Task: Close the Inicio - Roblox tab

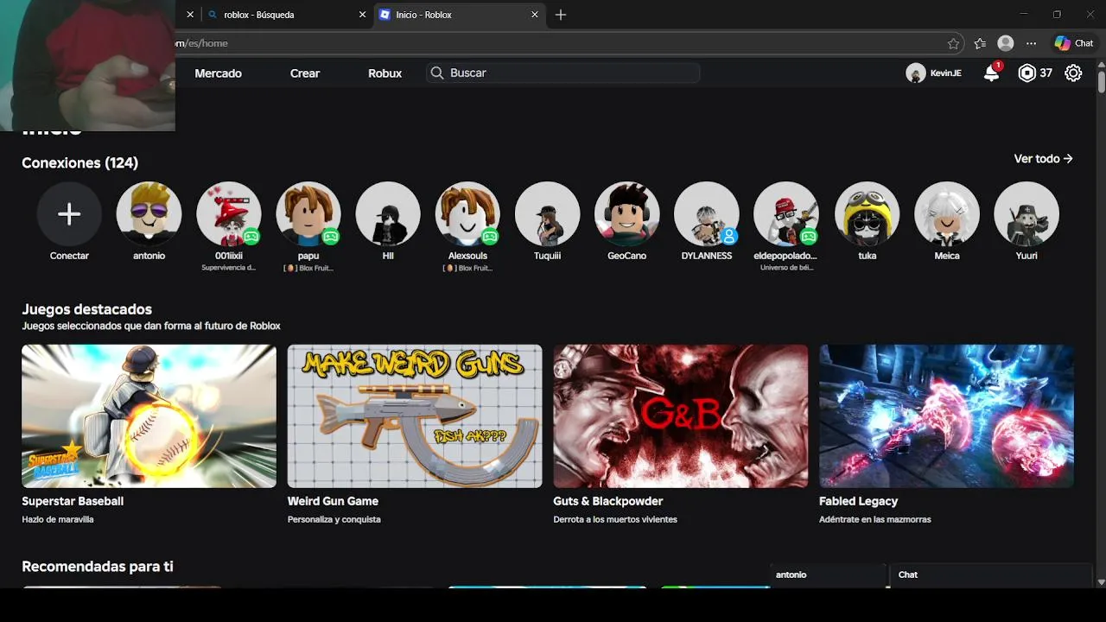Action: 535,15
